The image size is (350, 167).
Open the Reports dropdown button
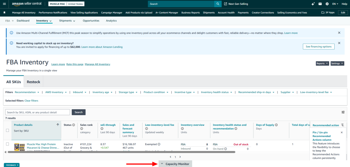tap(322, 63)
